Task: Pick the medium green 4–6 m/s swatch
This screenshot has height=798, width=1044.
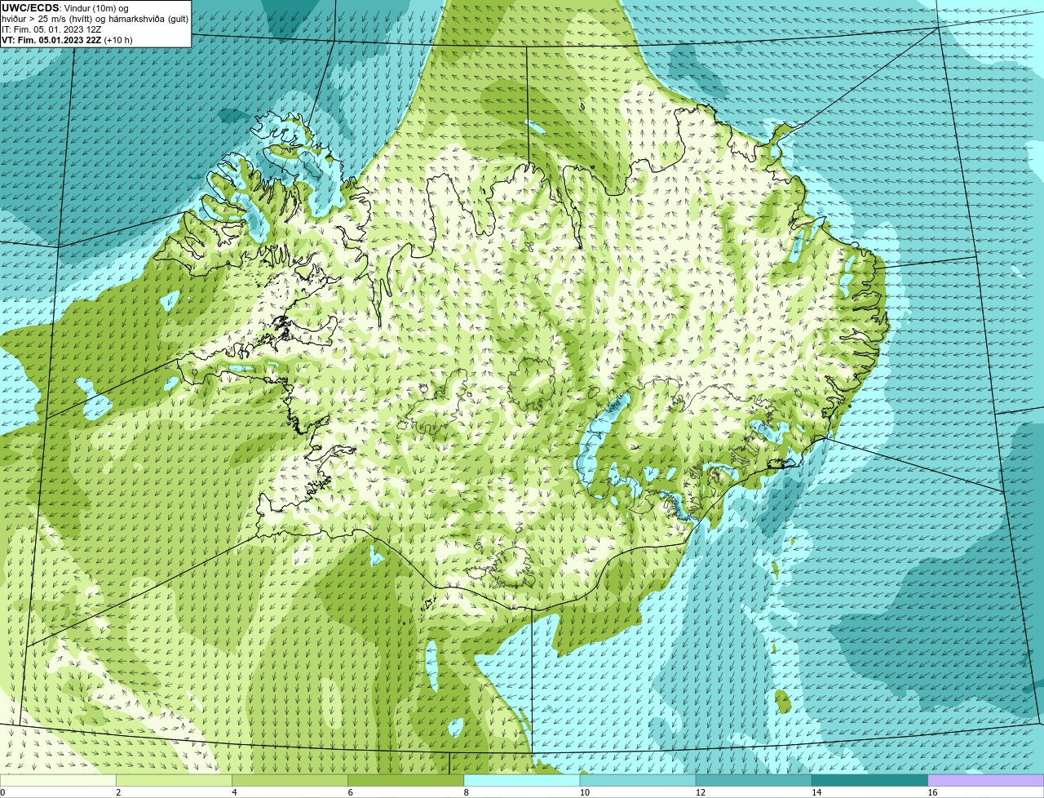Action: (290, 780)
